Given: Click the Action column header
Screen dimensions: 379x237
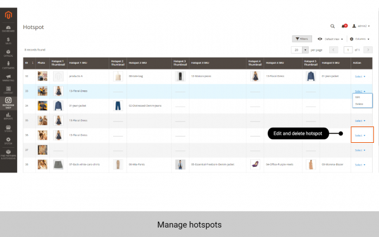Looking at the screenshot, I should (361, 63).
